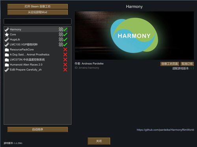This screenshot has width=197, height=147.
Task: Open the GitHub HarmonyRimWorld link
Action: (x=165, y=130)
